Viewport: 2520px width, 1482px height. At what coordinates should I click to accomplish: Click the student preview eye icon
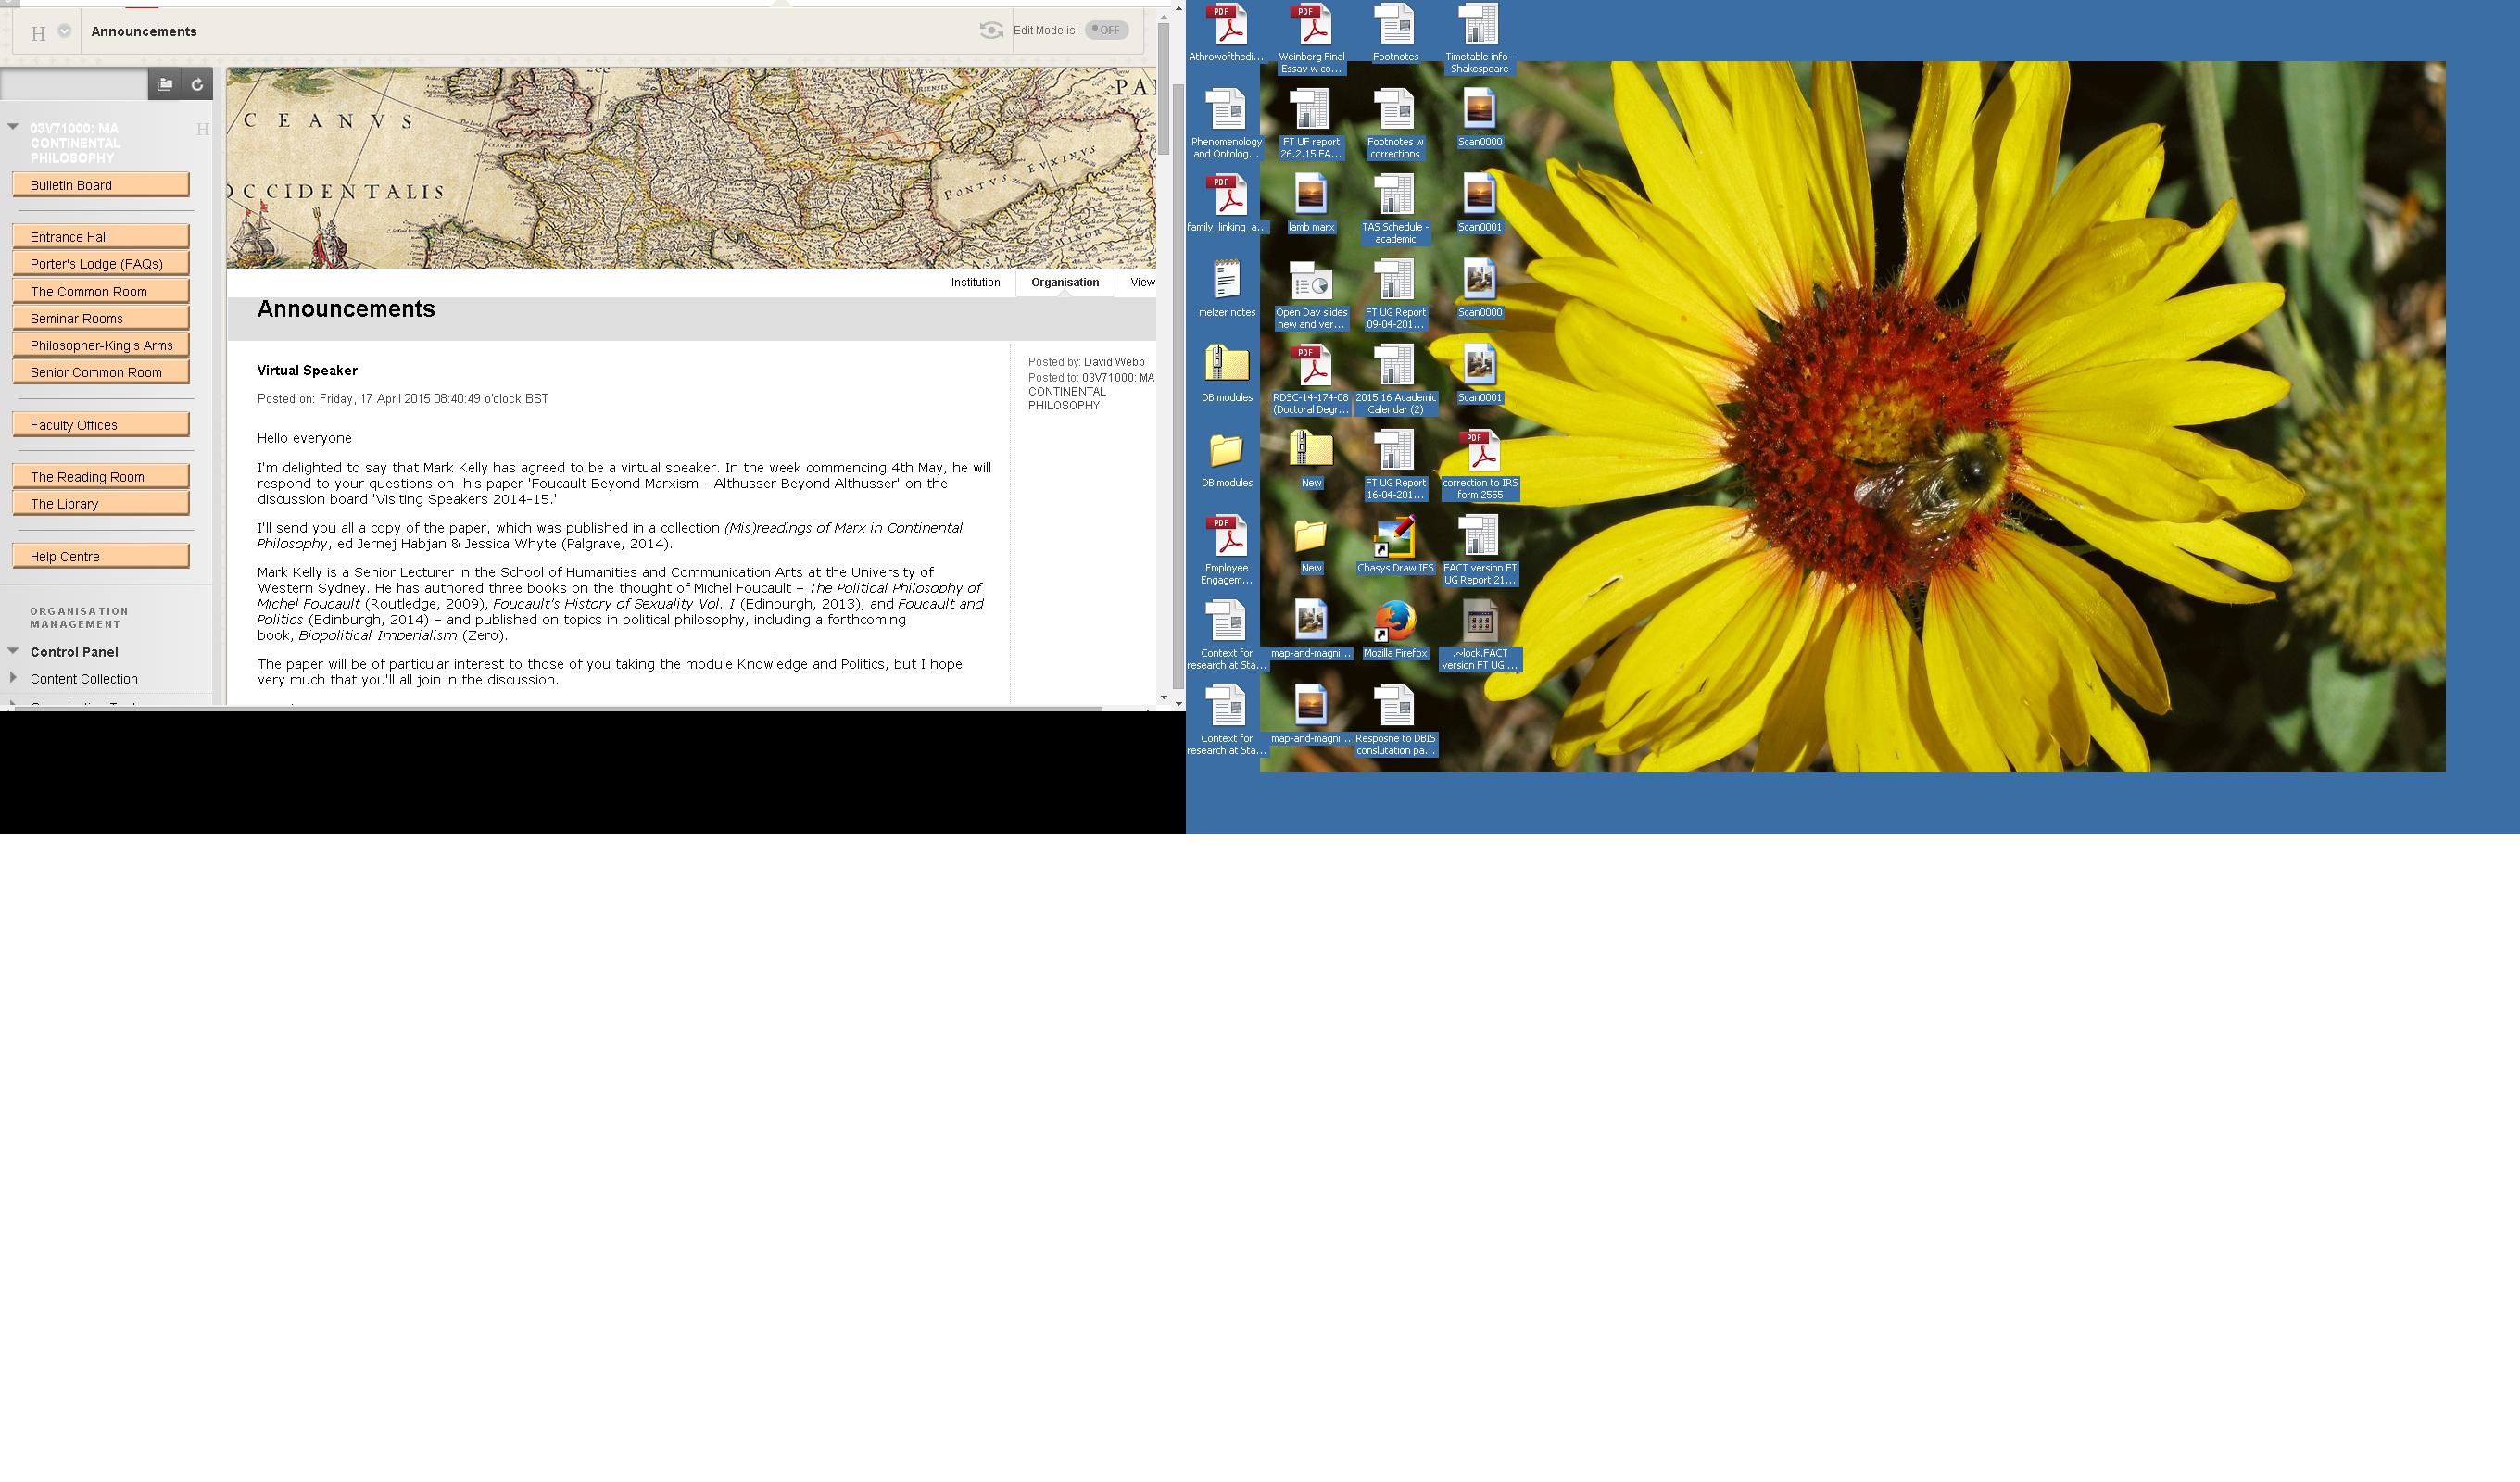[x=990, y=30]
